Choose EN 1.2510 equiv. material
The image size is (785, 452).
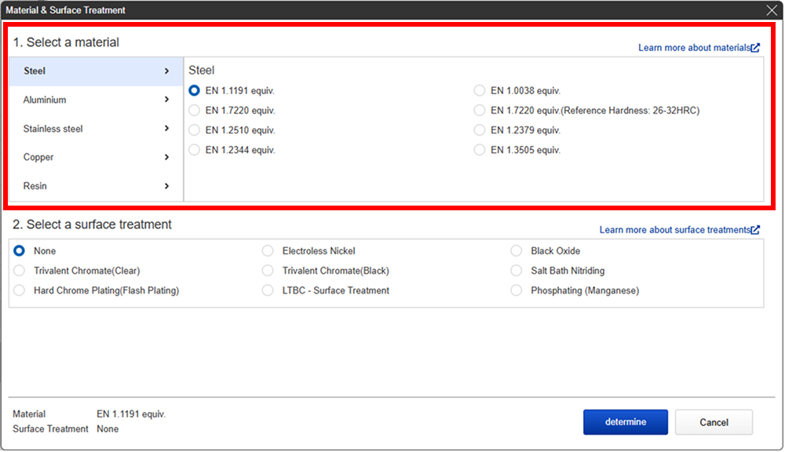click(x=194, y=130)
